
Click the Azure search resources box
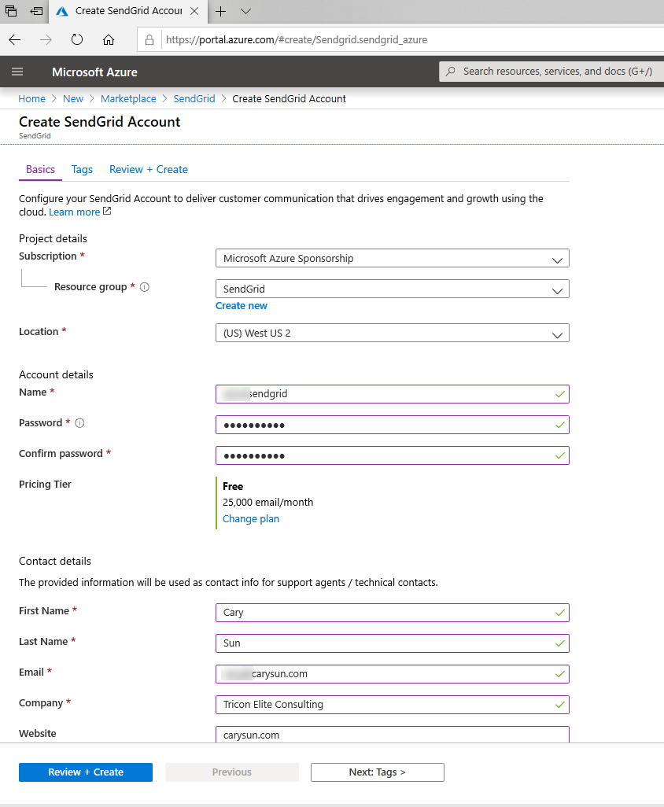point(551,71)
